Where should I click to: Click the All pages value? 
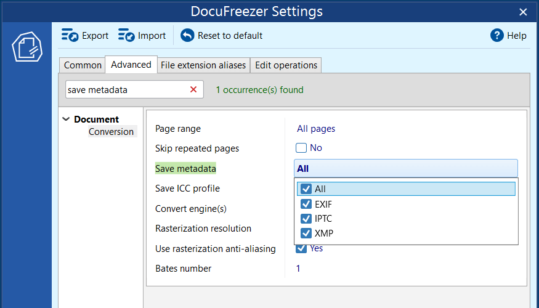point(316,129)
